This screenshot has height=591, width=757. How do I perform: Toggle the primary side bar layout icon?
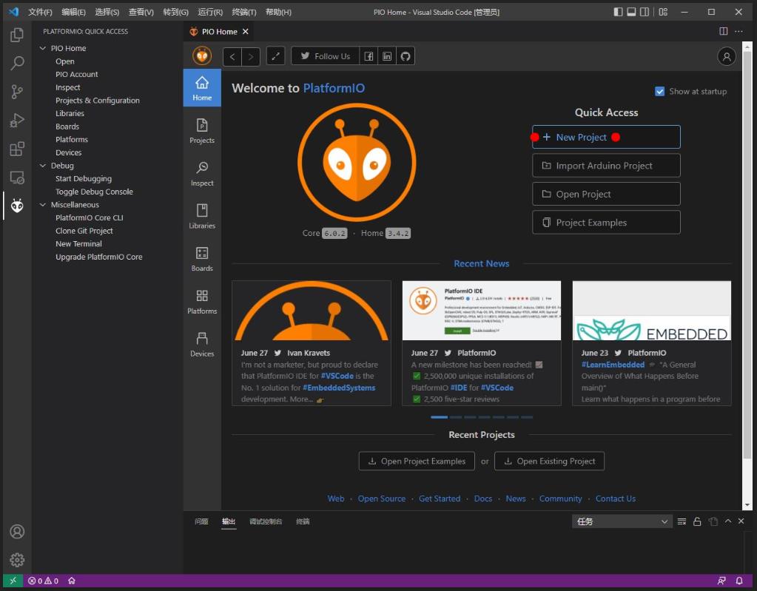619,12
